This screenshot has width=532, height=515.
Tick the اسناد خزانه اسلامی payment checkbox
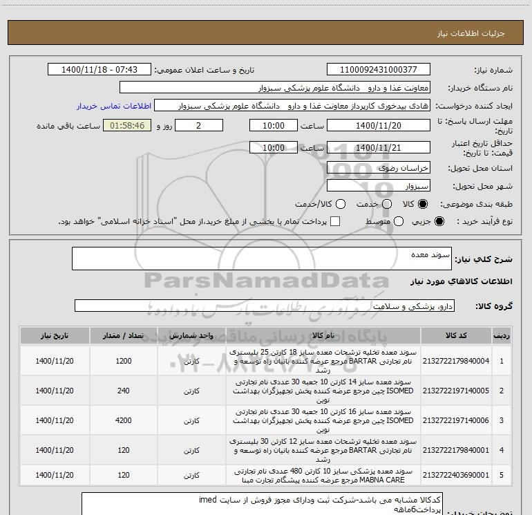click(x=335, y=221)
